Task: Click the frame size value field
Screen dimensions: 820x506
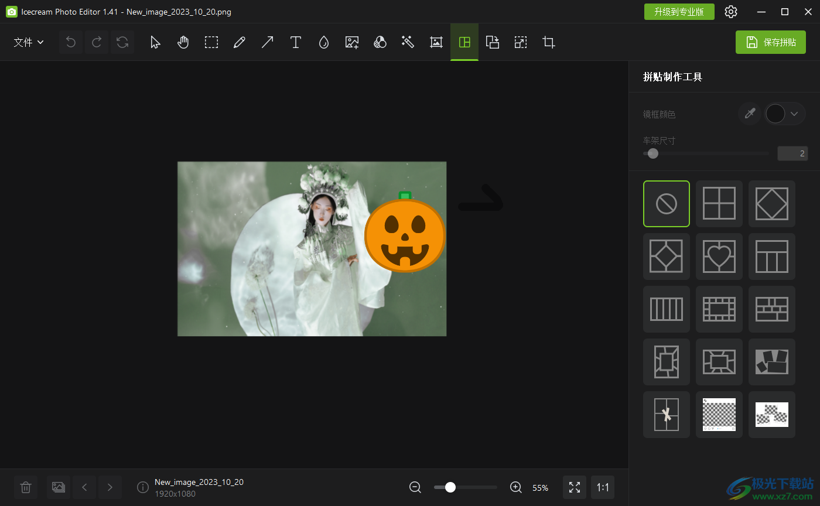Action: 792,153
